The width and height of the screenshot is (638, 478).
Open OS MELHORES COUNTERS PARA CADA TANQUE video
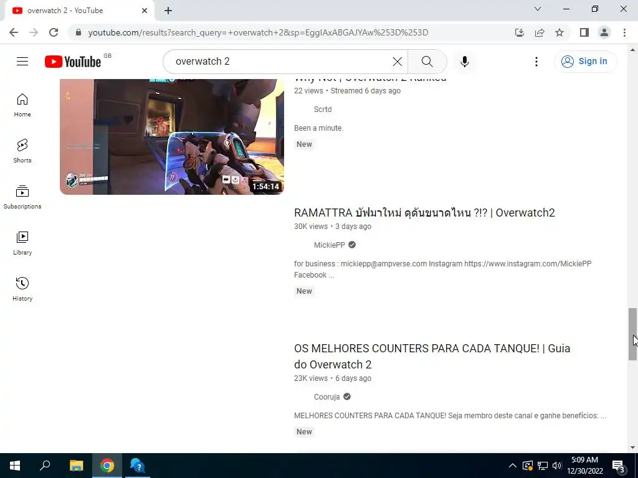[432, 357]
